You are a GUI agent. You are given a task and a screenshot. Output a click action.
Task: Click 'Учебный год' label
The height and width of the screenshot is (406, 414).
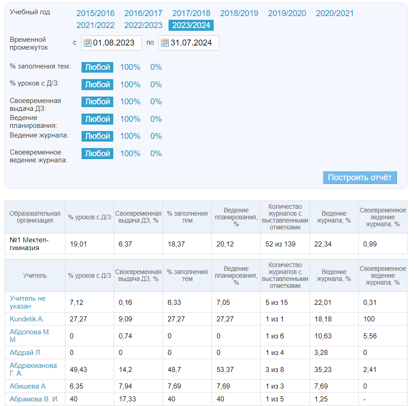[30, 12]
